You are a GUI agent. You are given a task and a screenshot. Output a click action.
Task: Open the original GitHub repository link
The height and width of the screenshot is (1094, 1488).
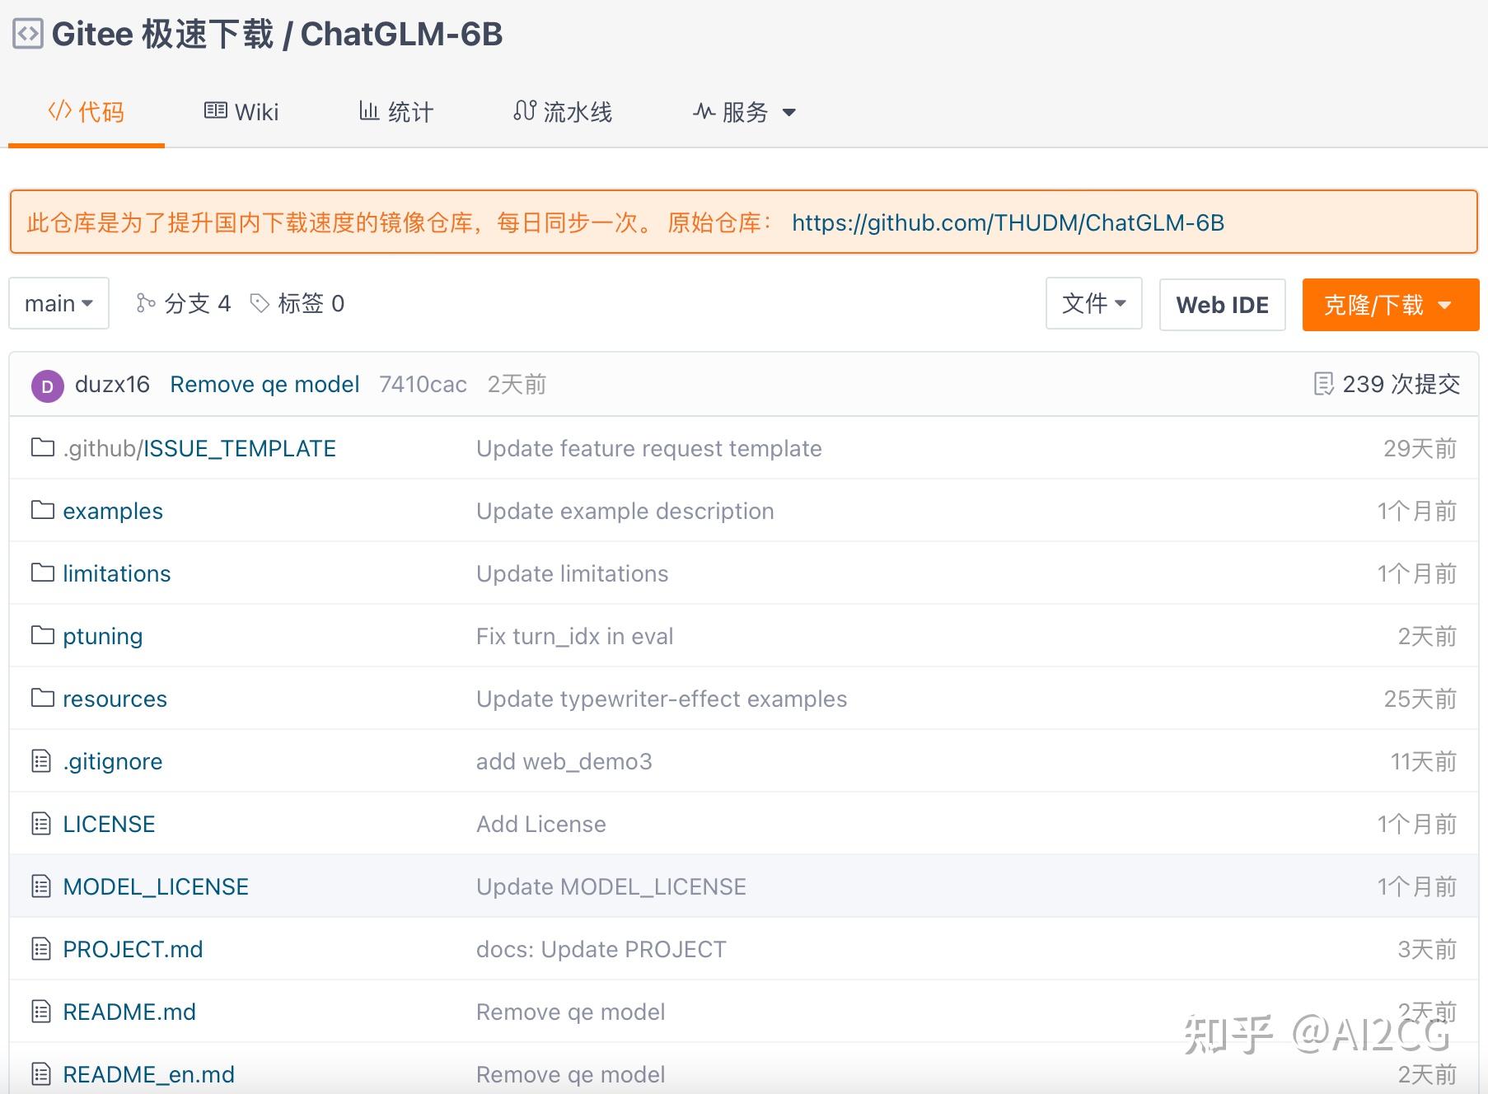coord(1007,222)
